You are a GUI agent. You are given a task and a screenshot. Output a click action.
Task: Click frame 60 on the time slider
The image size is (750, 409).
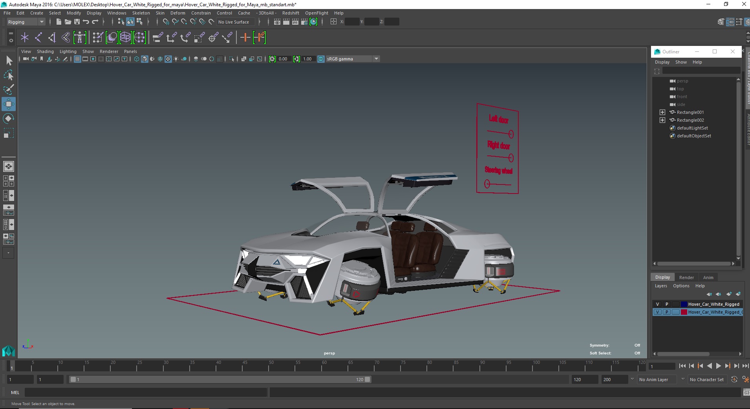coord(324,366)
